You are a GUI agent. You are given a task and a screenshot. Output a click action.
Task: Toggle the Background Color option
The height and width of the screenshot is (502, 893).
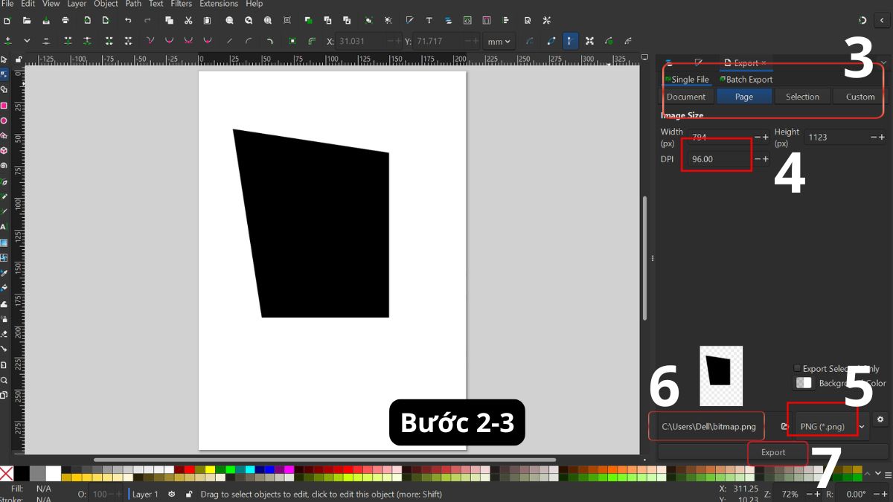(x=802, y=382)
